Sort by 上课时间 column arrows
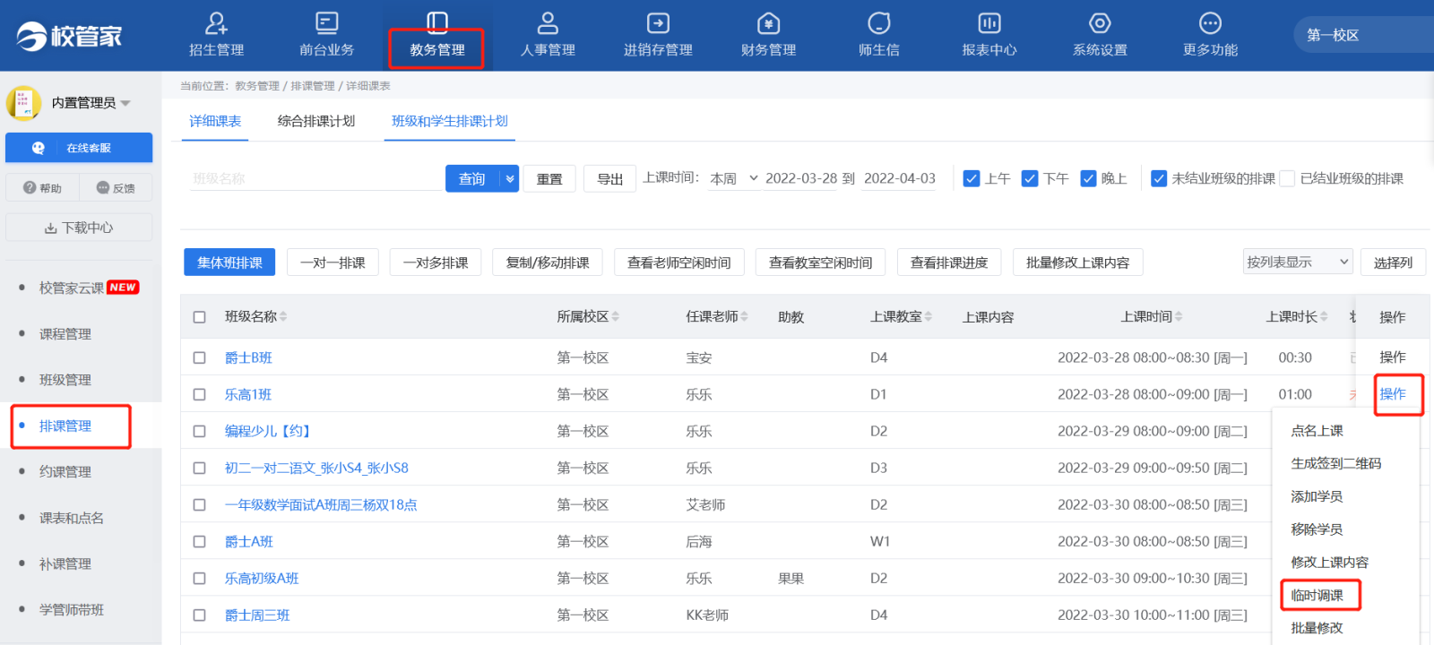The height and width of the screenshot is (645, 1434). coord(1179,316)
